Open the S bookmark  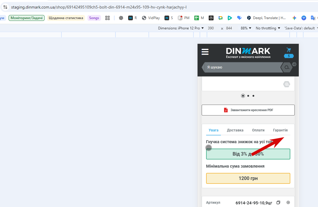click(169, 18)
